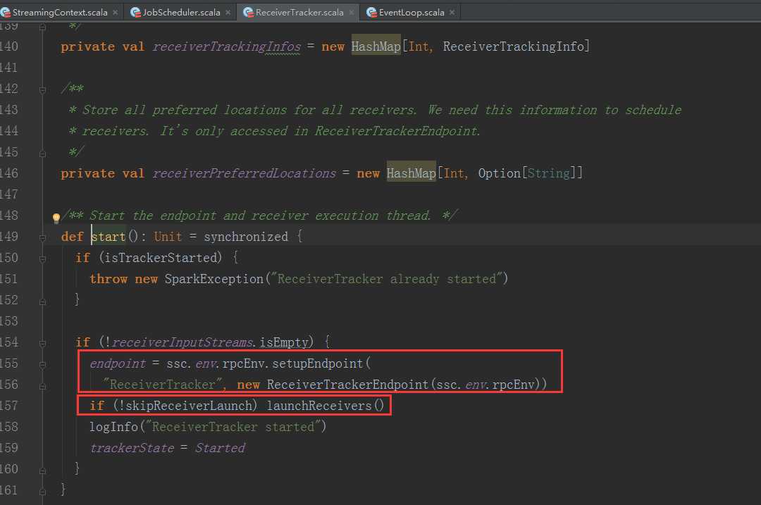Click the highlighted HashMap on line 146

pos(411,173)
